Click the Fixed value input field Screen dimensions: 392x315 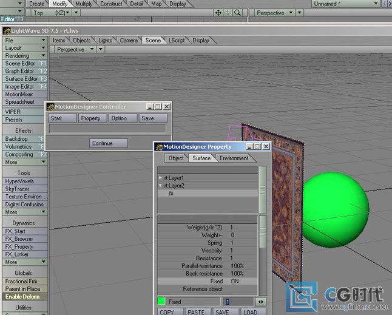coord(238,302)
